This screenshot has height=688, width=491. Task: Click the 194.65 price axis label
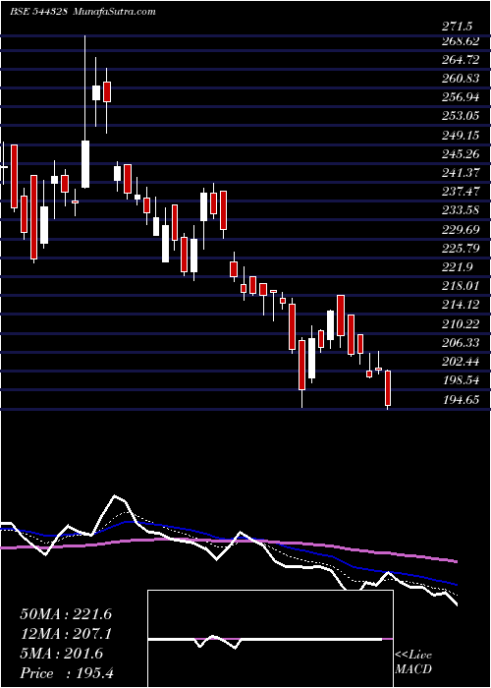click(x=461, y=399)
